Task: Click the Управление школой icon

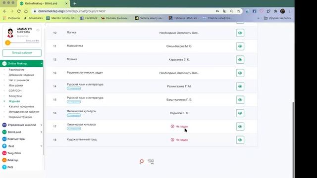Action: [4, 125]
